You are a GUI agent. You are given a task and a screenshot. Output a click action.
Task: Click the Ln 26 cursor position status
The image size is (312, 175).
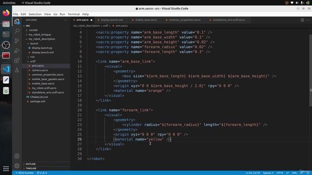pos(253,173)
